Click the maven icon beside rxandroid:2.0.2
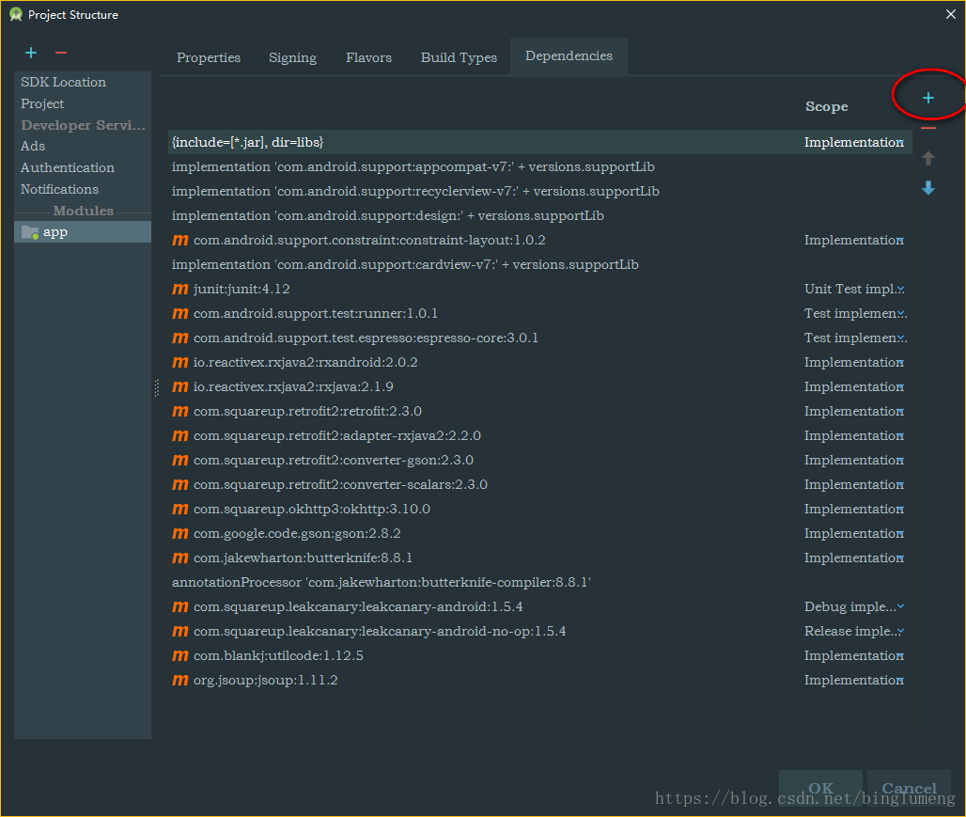Image resolution: width=966 pixels, height=817 pixels. [179, 362]
